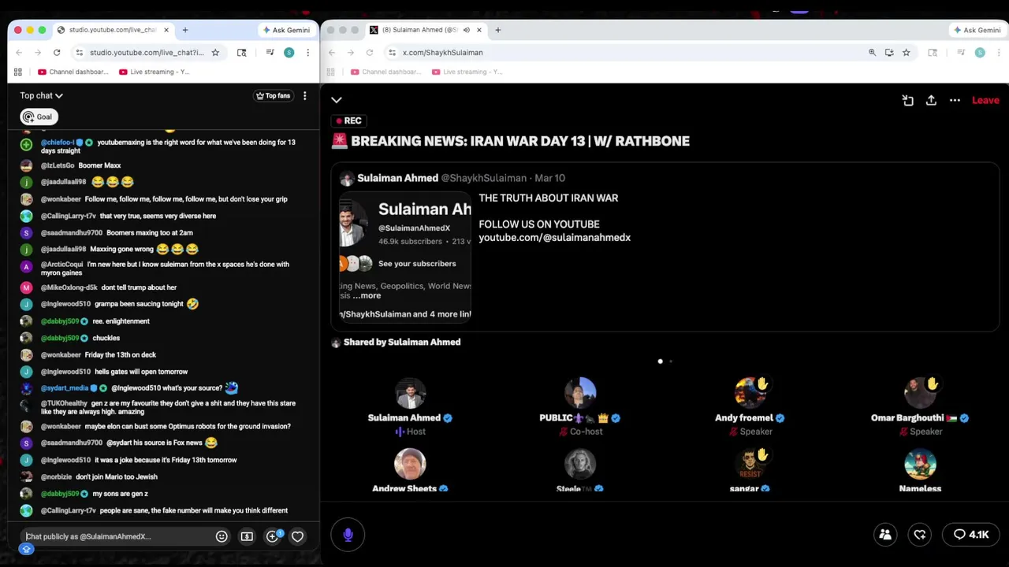Open youtube.com/@sulaimanahmedx link
The width and height of the screenshot is (1009, 567).
click(x=554, y=237)
